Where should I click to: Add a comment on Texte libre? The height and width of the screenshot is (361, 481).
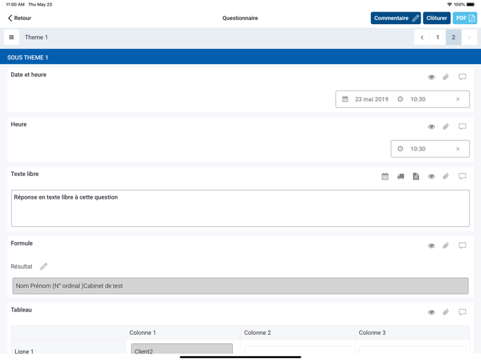coord(462,176)
